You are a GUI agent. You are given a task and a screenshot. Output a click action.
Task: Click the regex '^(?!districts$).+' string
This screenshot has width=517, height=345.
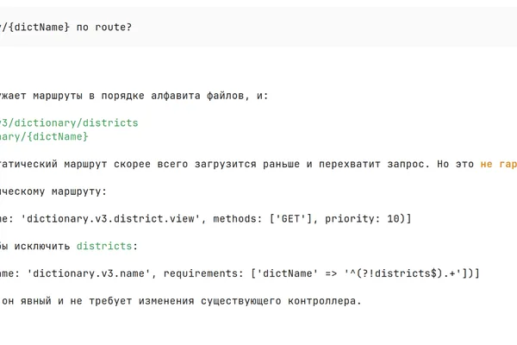coord(402,273)
